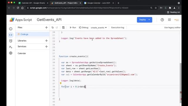Save project with the floppy icon
This screenshot has width=188, height=106.
63,27
